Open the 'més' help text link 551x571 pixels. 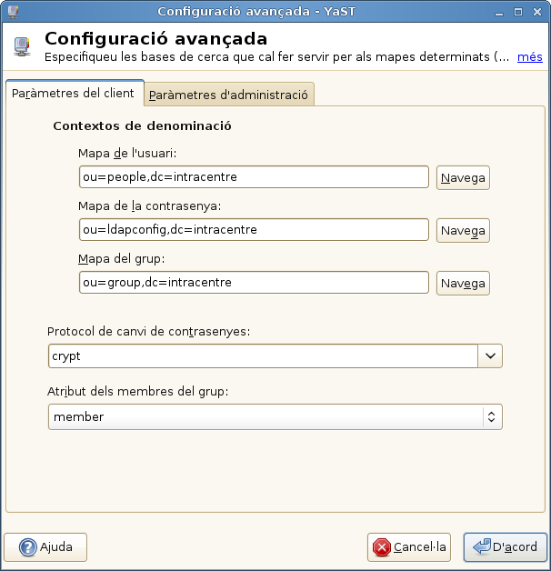529,57
